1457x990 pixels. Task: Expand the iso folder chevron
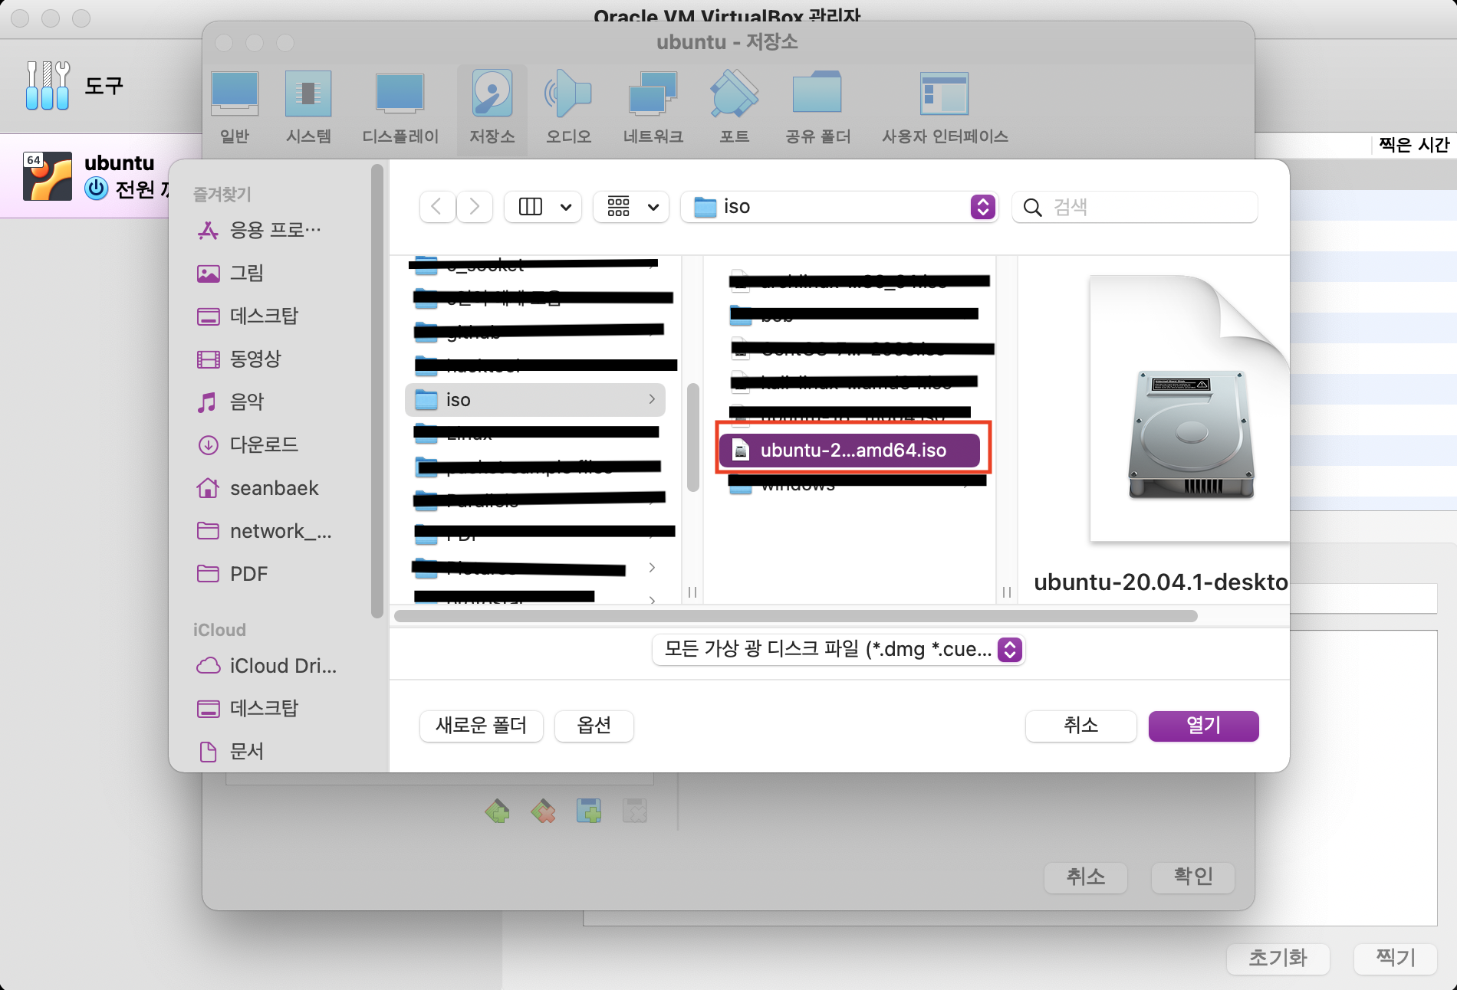tap(652, 399)
